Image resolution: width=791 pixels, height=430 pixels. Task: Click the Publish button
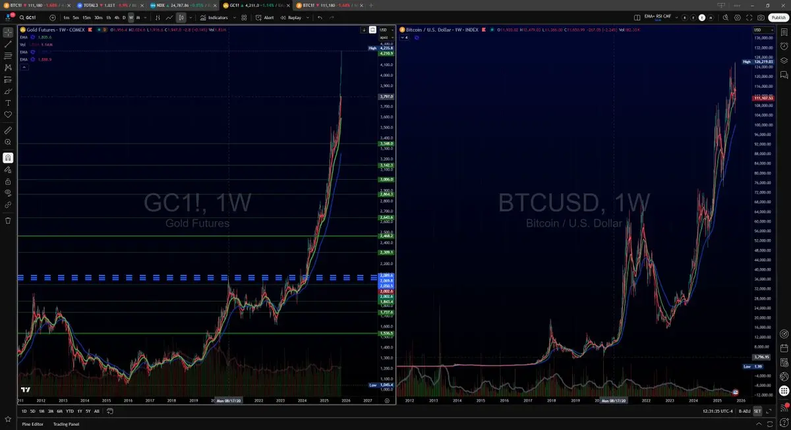(778, 17)
